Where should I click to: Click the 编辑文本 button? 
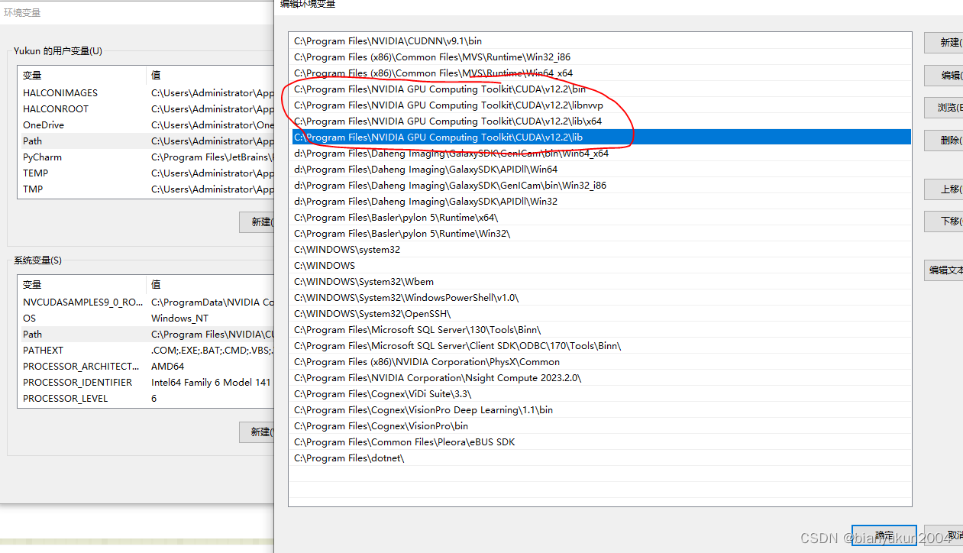[944, 270]
